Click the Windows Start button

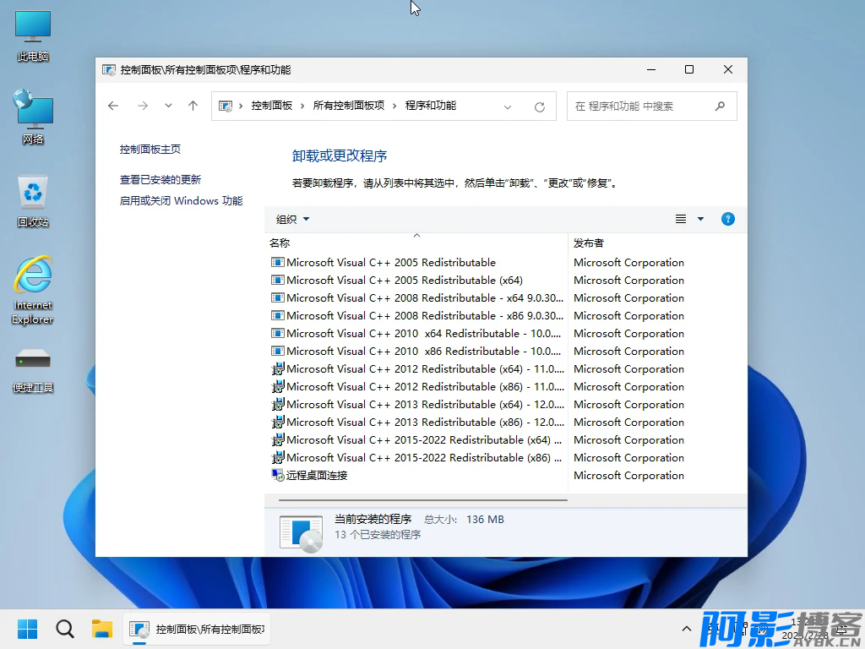[27, 629]
